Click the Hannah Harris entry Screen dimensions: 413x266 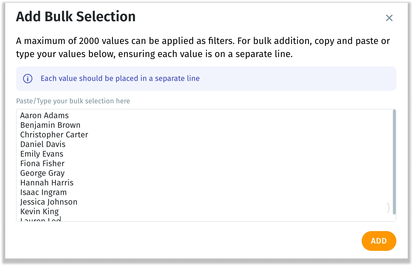47,183
